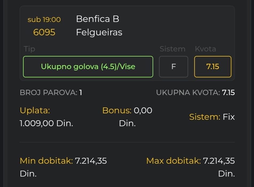Click the 7.214,35 amount beside Max dobitak

click(x=219, y=161)
